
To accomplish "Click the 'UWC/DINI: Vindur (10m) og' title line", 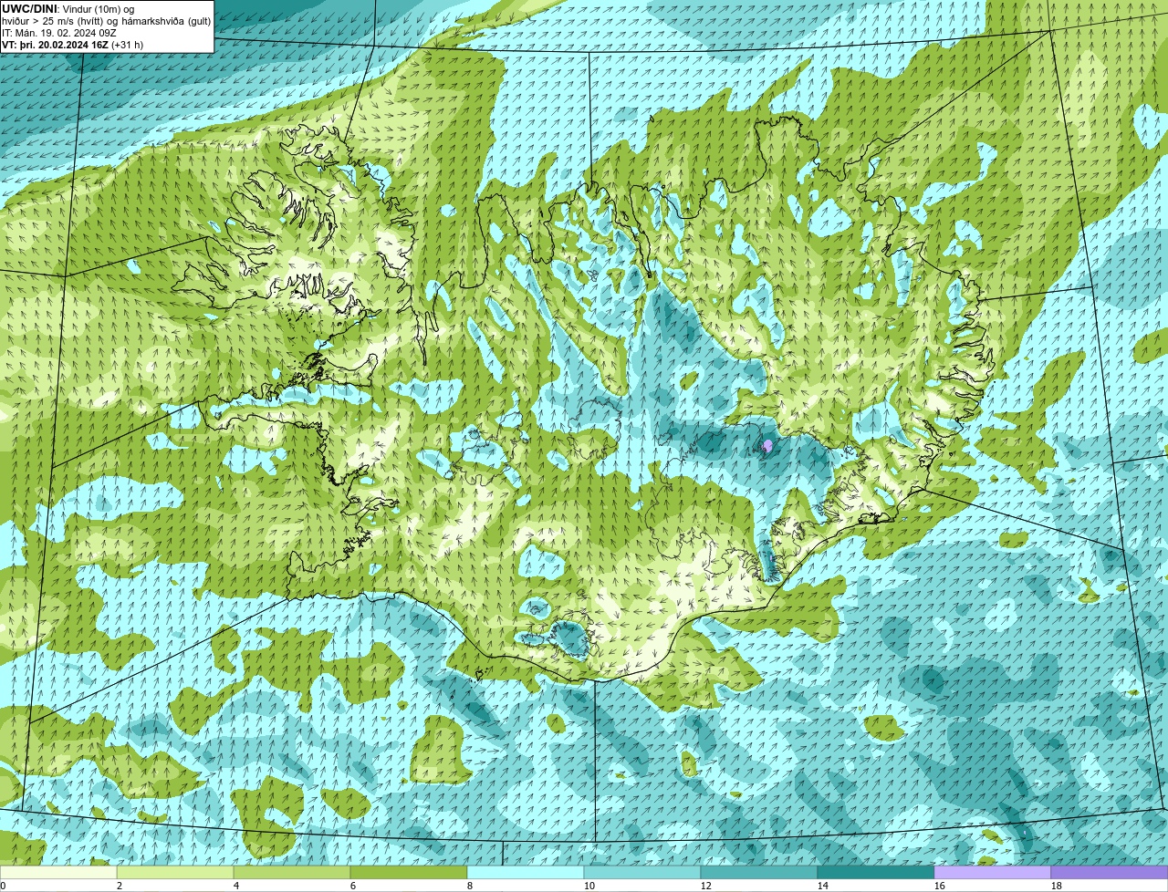I will coord(68,9).
